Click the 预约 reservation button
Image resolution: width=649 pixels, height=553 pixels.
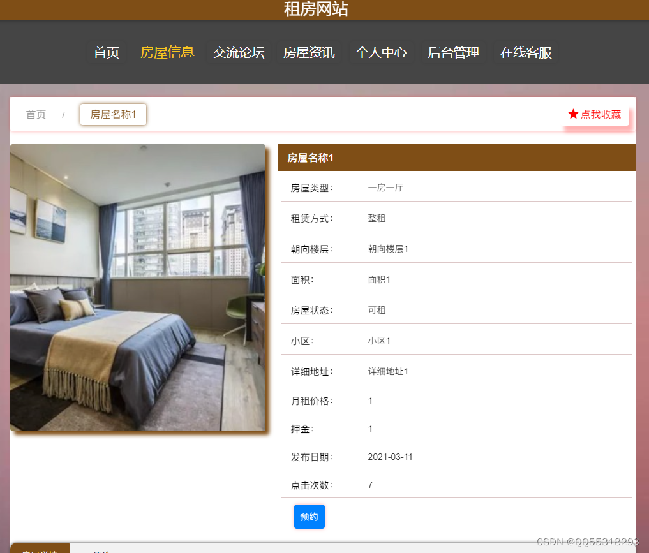tap(309, 517)
